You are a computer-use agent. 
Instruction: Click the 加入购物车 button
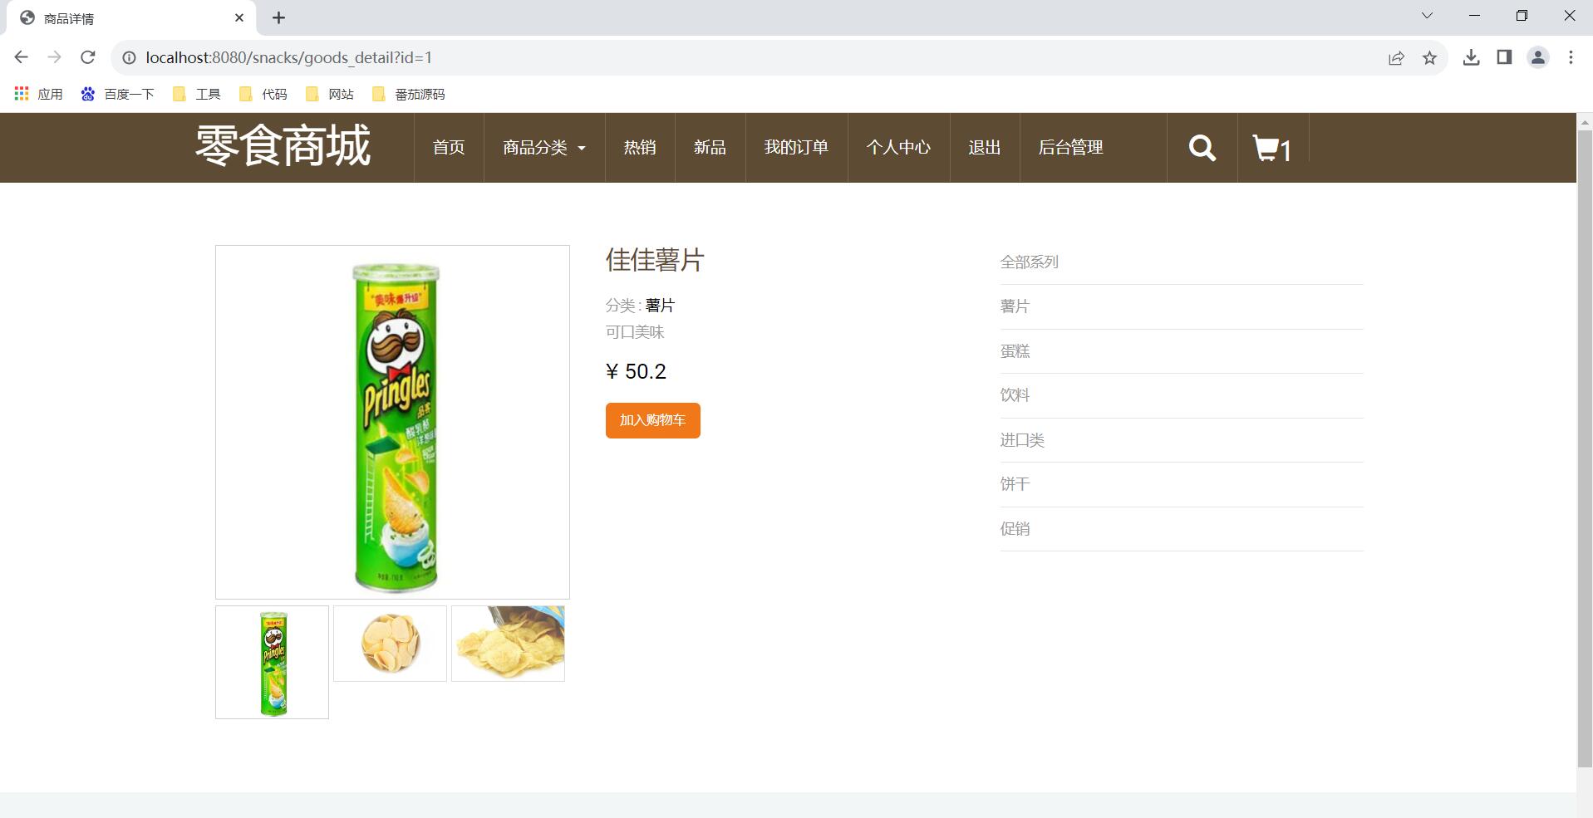click(652, 420)
